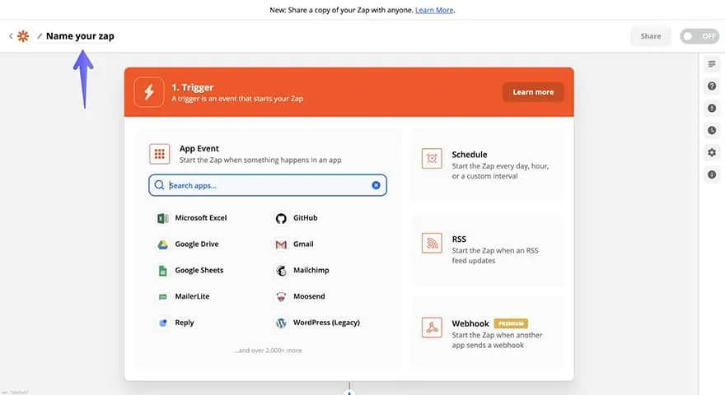Open the Learn More link in banner
This screenshot has height=395, width=725.
[434, 10]
